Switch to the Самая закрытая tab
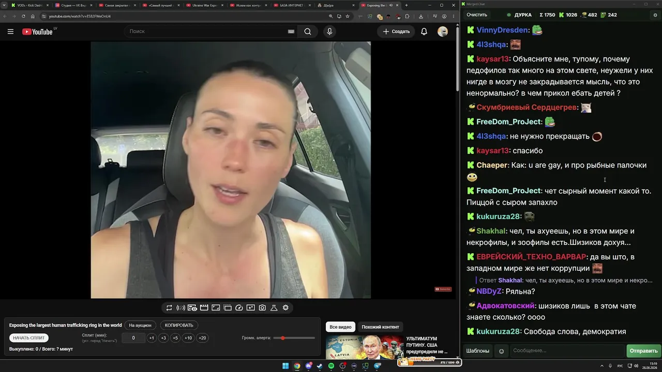Screen dimensions: 662x372 (117, 5)
